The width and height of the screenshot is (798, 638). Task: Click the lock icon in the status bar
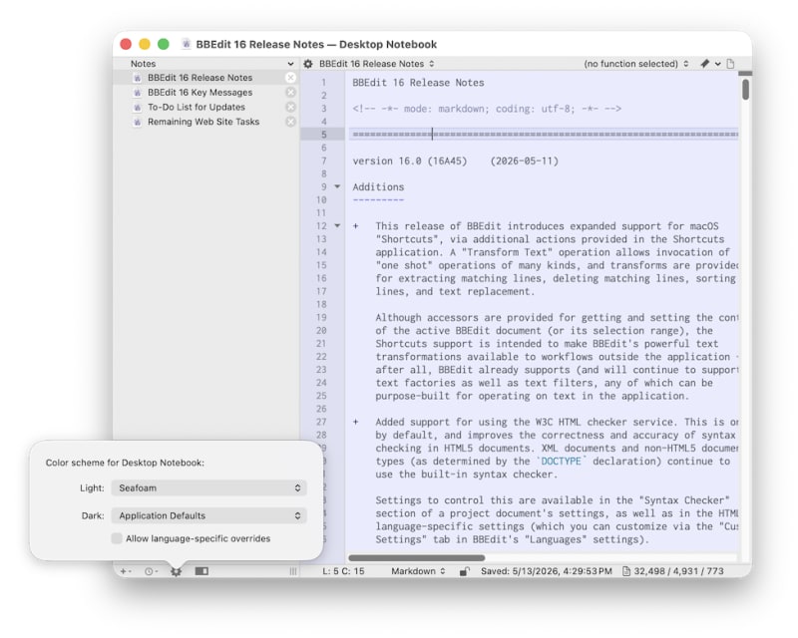click(x=464, y=571)
